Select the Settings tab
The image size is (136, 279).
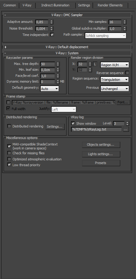[84, 5]
